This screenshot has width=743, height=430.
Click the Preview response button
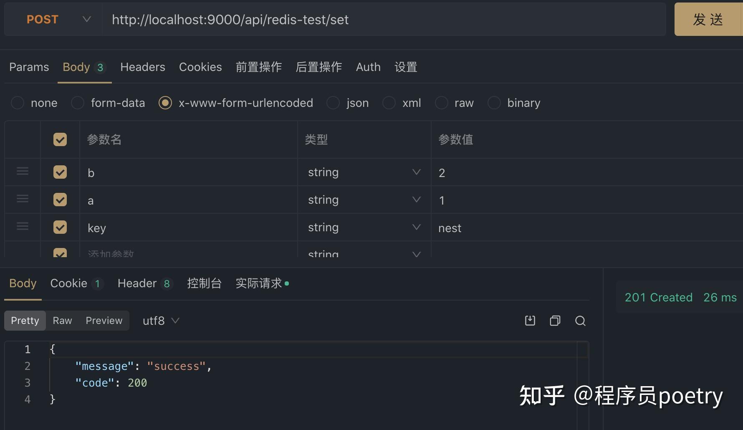pyautogui.click(x=104, y=321)
